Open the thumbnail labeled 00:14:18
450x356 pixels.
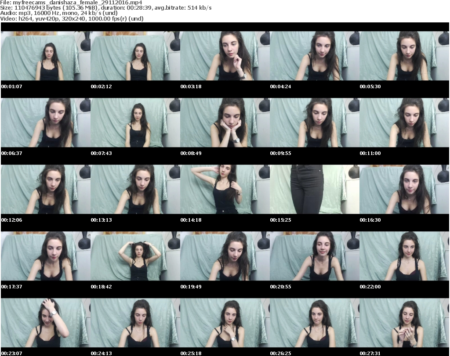click(x=225, y=189)
